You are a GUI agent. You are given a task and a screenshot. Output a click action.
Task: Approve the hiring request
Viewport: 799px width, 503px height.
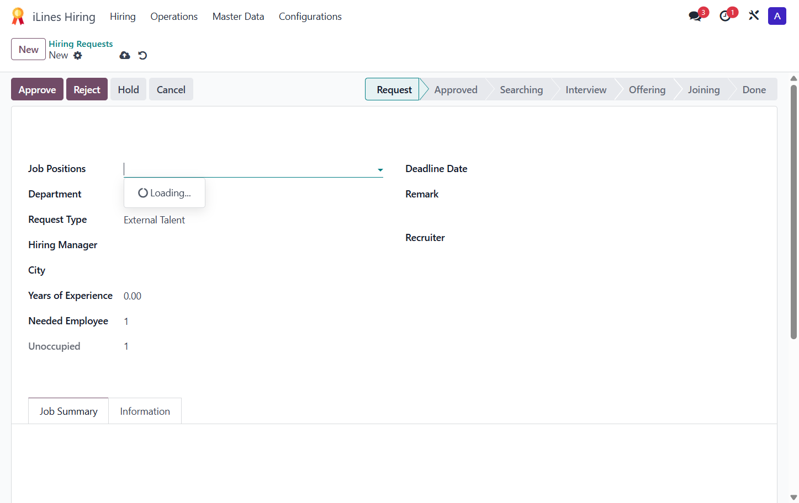[37, 89]
